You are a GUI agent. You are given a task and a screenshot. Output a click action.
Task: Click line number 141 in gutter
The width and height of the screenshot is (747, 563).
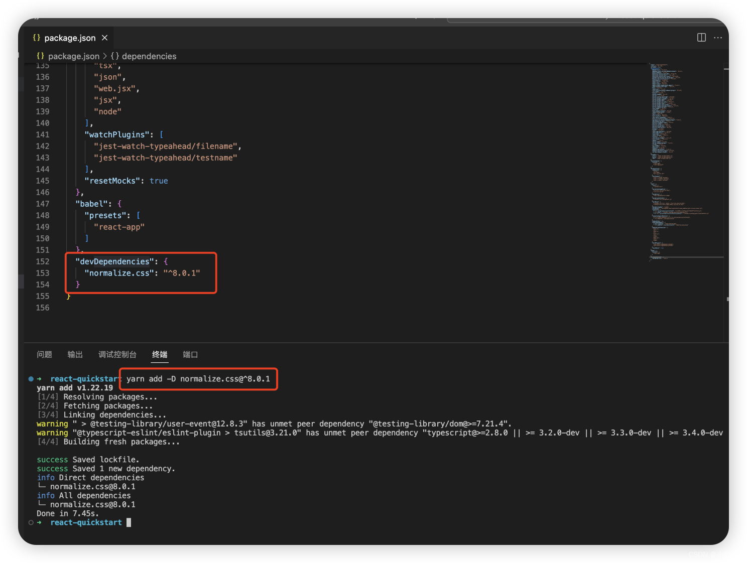tap(43, 134)
